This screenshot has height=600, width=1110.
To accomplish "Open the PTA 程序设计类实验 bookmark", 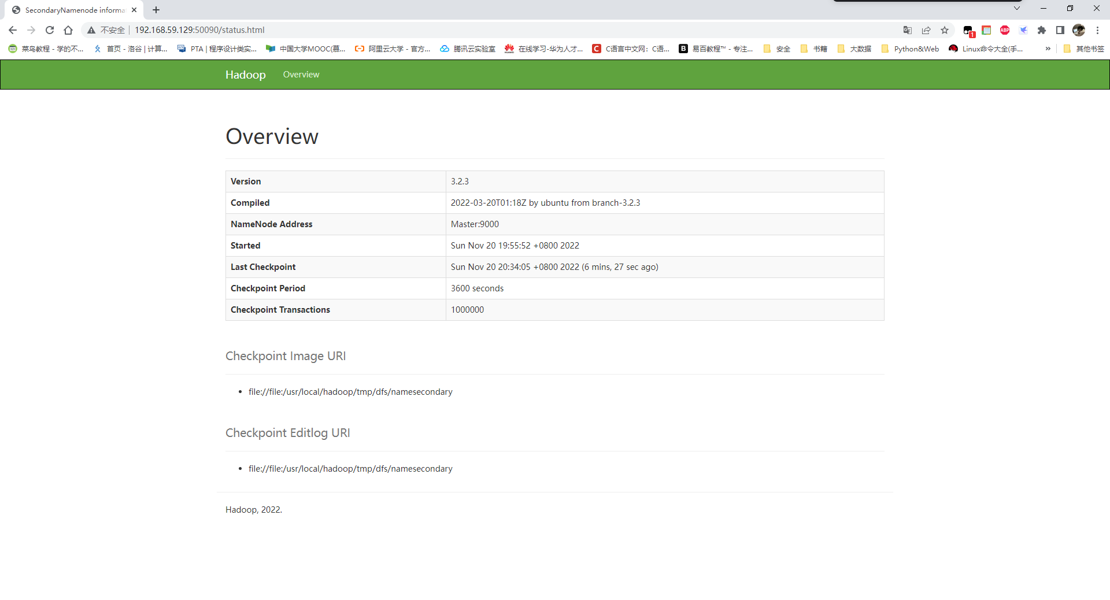I will click(x=217, y=49).
